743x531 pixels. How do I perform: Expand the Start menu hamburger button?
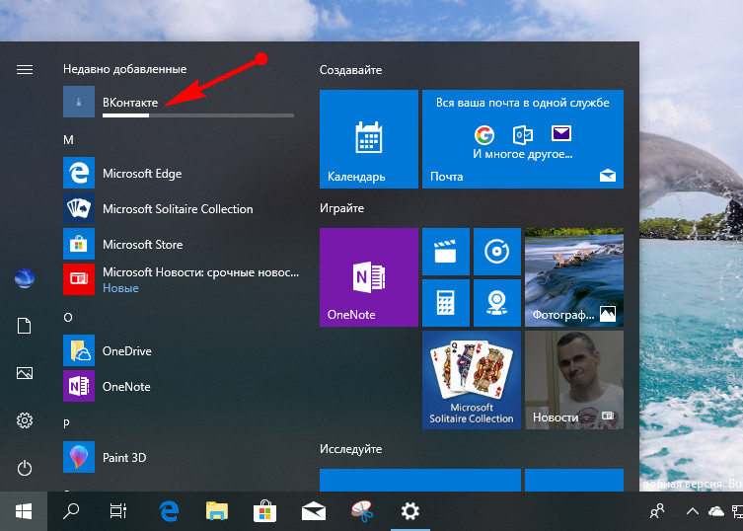(x=25, y=69)
